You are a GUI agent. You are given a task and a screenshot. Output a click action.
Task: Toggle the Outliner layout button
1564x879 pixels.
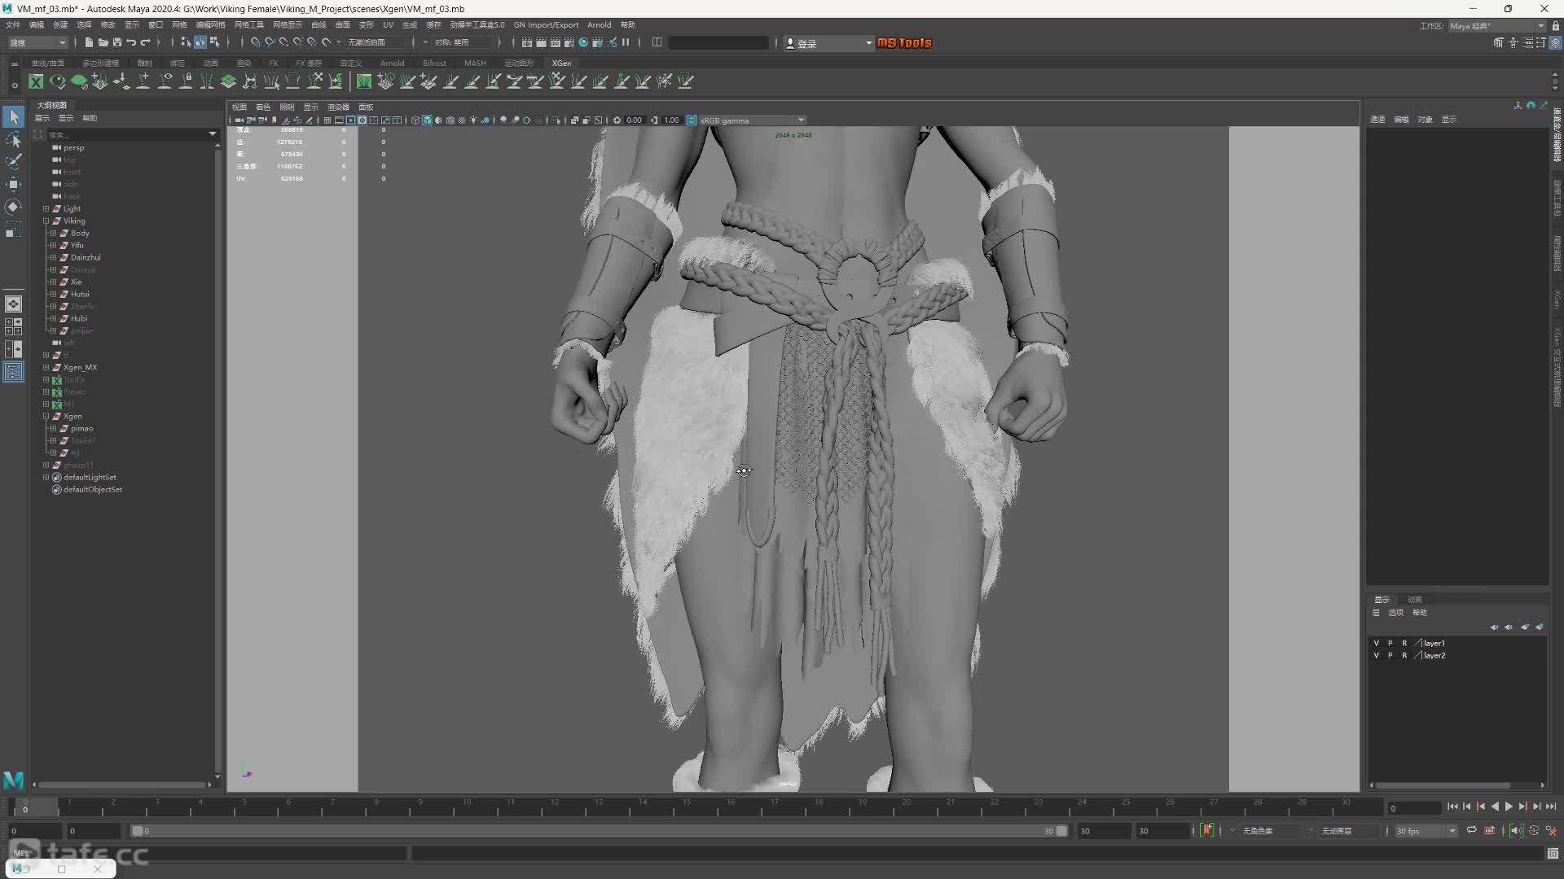point(14,372)
